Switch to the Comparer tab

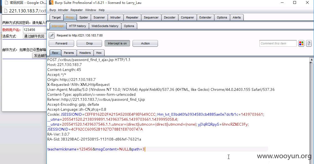click(x=187, y=17)
